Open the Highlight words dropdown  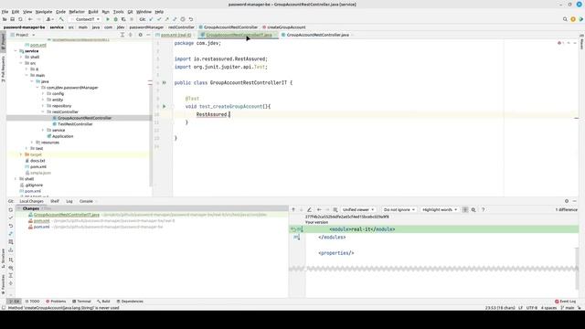440,209
